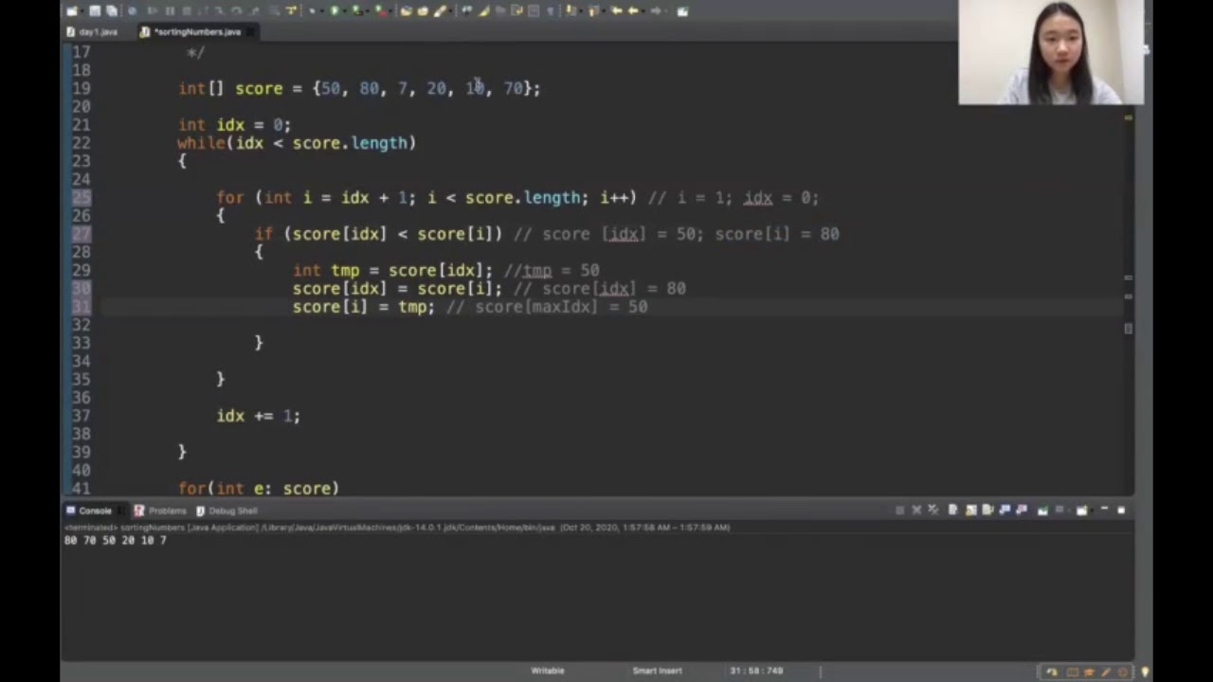Toggle show console on standard output change
Screen dimensions: 1213x682
click(1005, 511)
